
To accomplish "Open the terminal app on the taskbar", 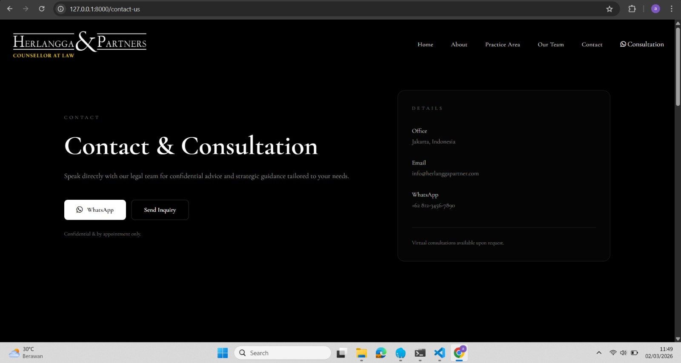I will (420, 353).
